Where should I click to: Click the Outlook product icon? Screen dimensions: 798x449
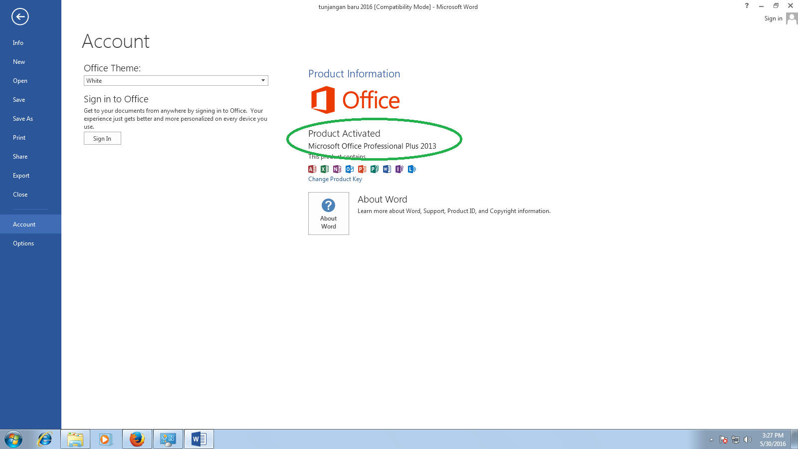(x=350, y=169)
